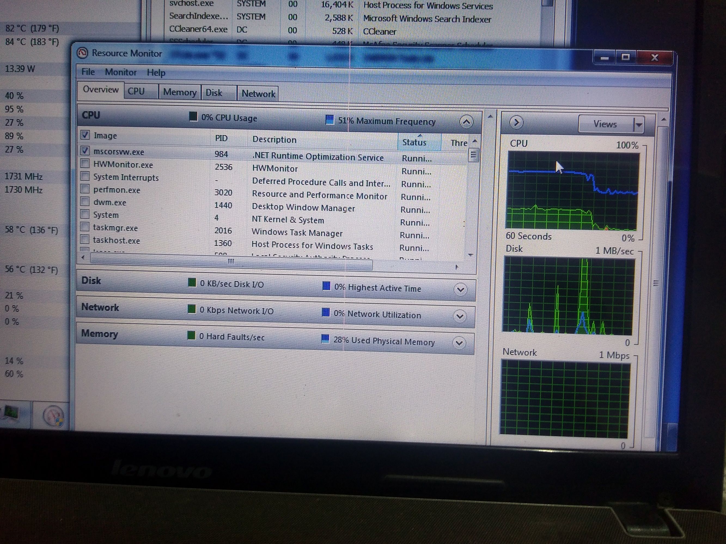Expand the Disk section chevron

(x=460, y=289)
